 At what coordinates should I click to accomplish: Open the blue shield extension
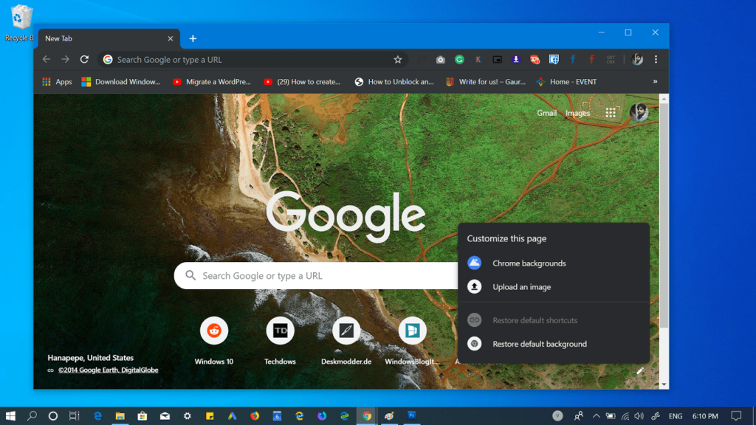coord(554,59)
